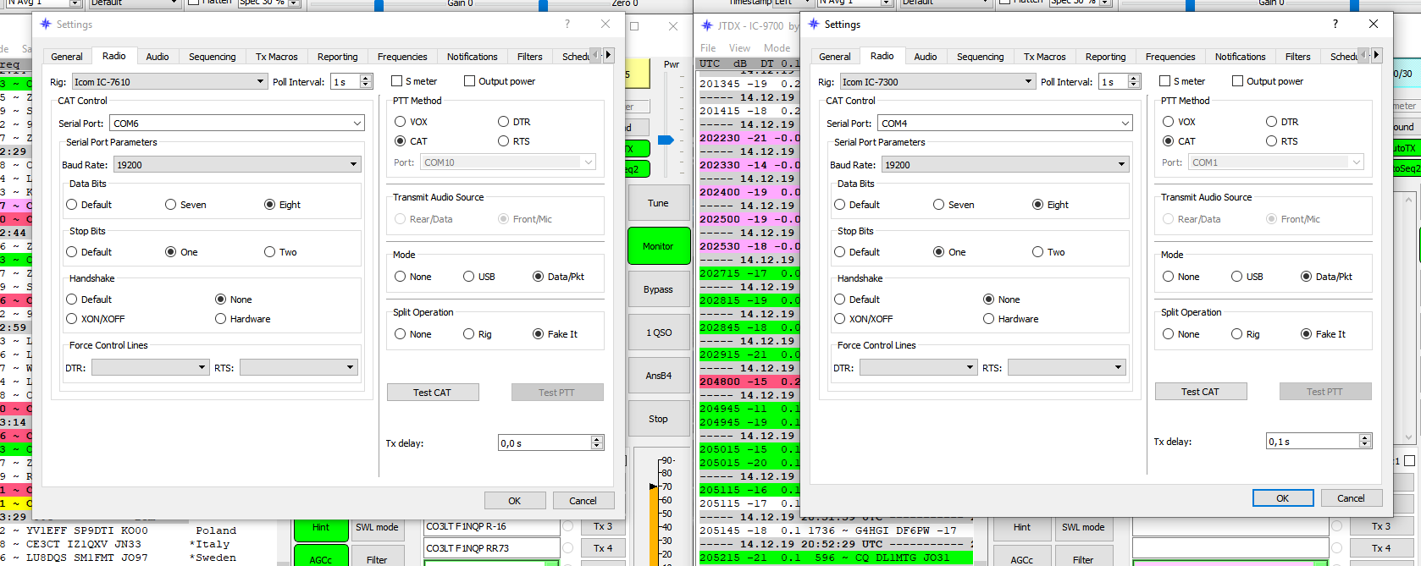The image size is (1421, 566).
Task: Click the tab scroll right arrow in IC-7610 Settings
Action: click(608, 55)
